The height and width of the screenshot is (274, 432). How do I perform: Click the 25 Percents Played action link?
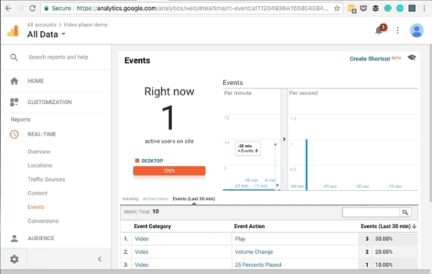pyautogui.click(x=258, y=265)
